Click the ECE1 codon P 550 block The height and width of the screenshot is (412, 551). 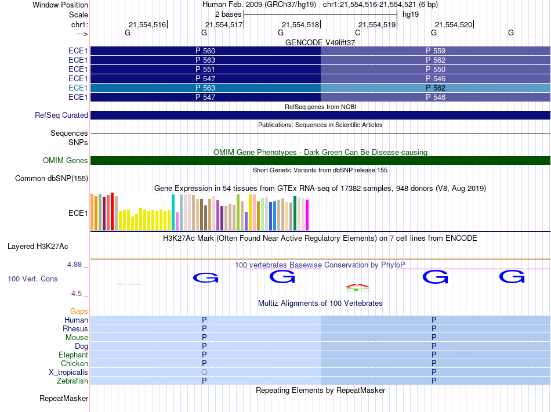point(436,69)
